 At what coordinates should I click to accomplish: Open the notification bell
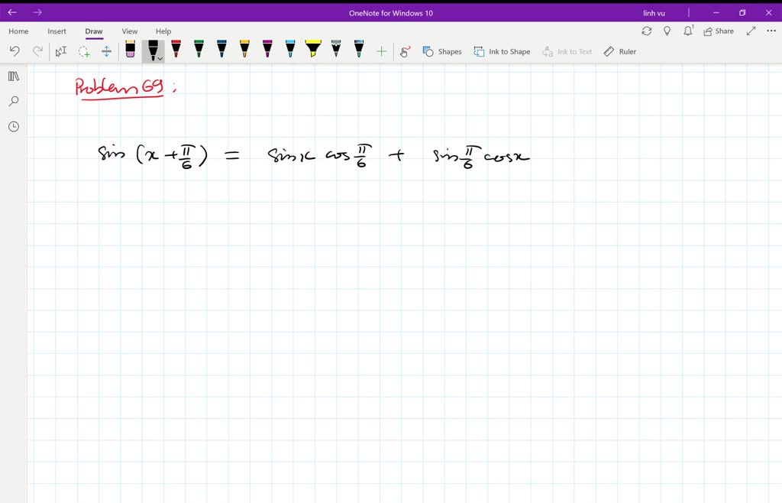688,31
